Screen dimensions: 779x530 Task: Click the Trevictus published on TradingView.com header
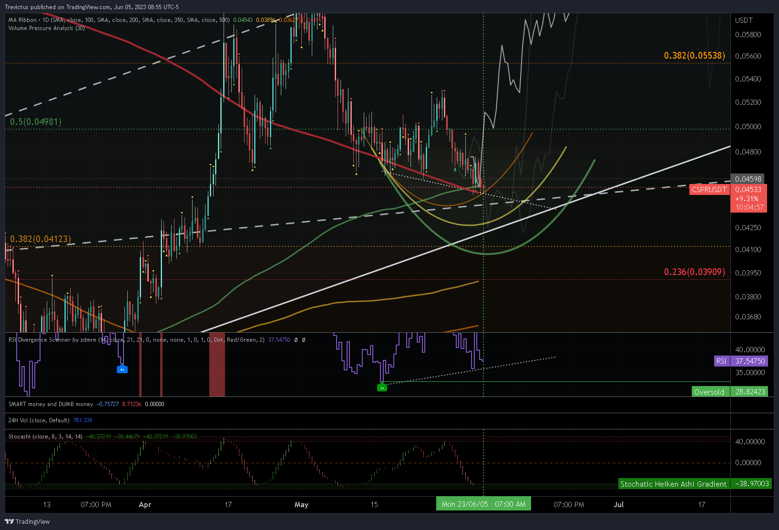(92, 7)
